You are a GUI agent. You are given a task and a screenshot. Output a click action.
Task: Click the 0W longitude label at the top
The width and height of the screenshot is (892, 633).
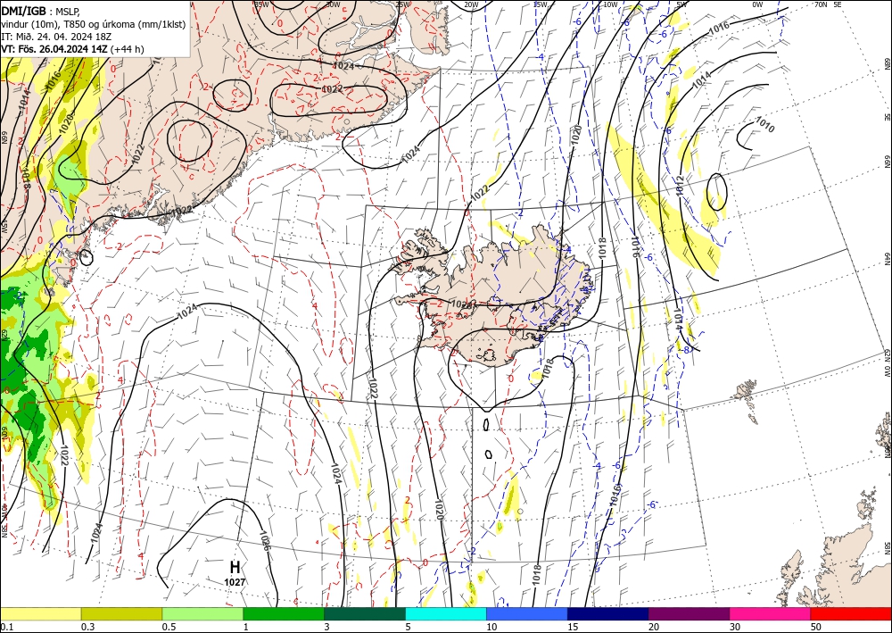757,4
